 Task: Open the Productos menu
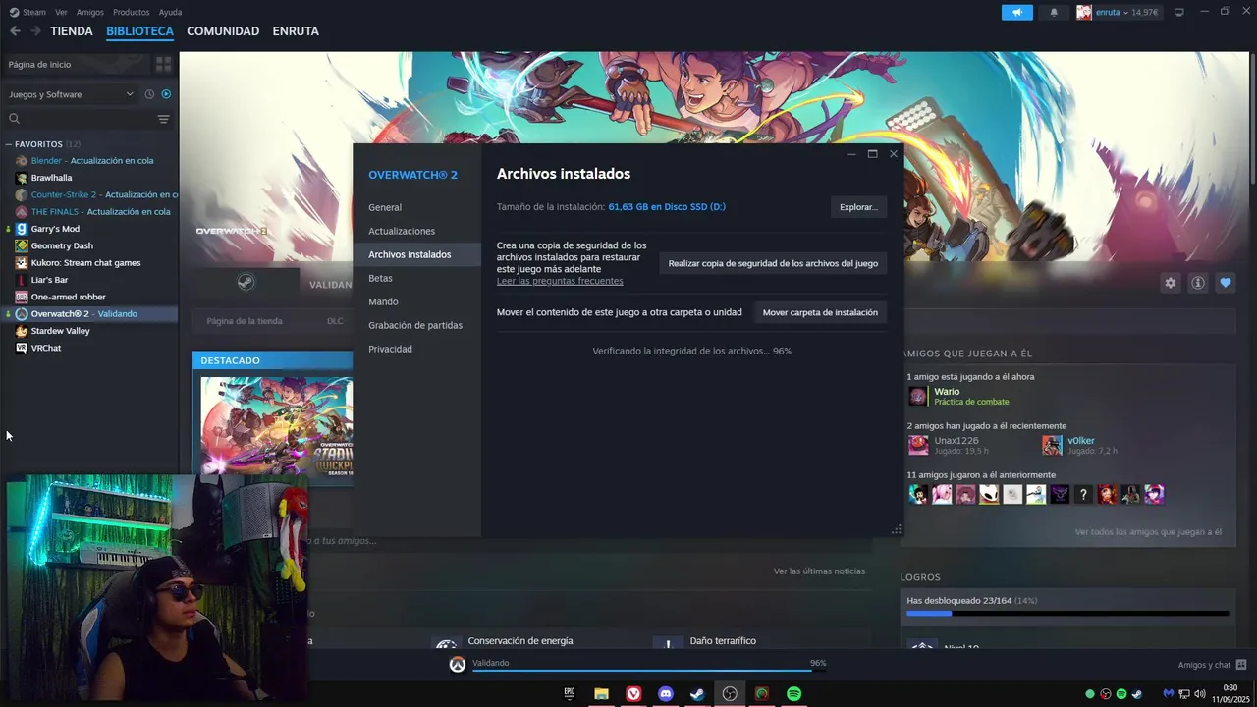pos(131,12)
